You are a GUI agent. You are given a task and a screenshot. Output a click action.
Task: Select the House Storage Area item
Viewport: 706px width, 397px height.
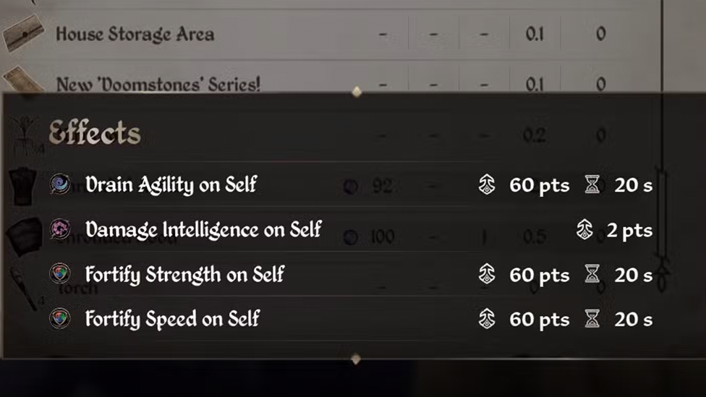click(x=135, y=34)
